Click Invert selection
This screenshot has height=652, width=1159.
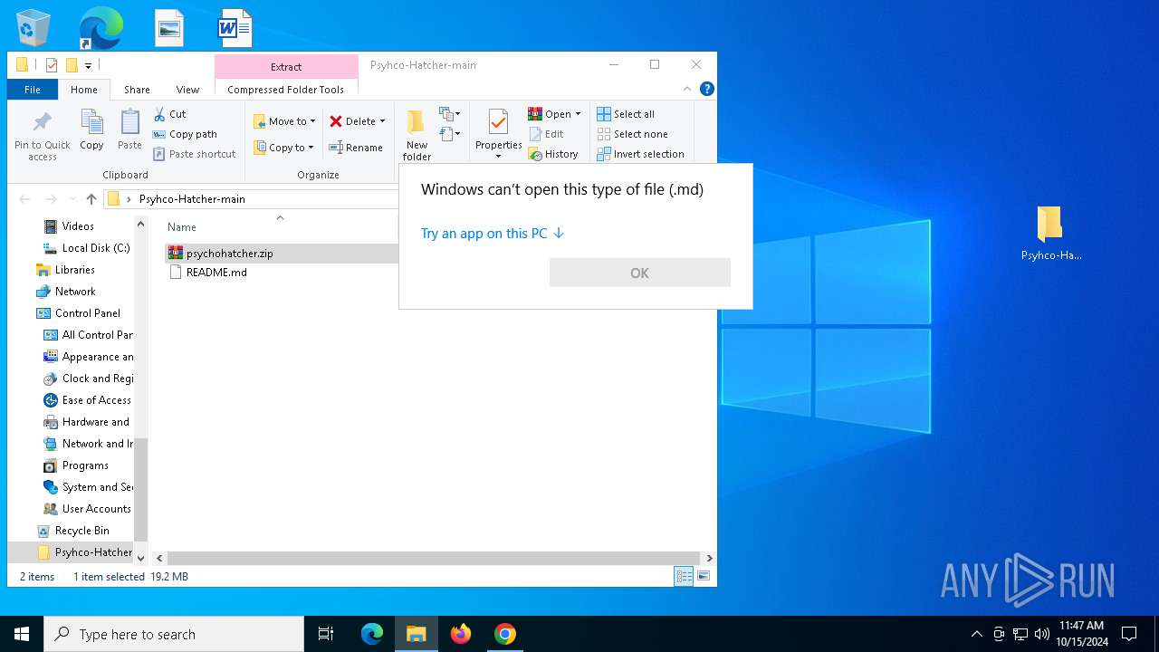click(x=640, y=154)
